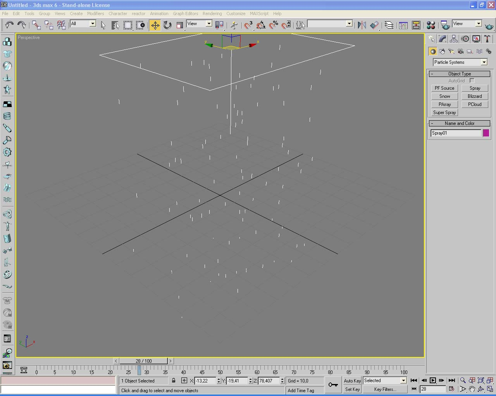496x396 pixels.
Task: Toggle Set Key mode
Action: 352,389
